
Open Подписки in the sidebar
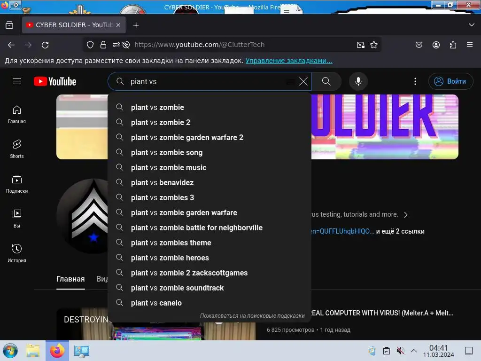point(17,184)
